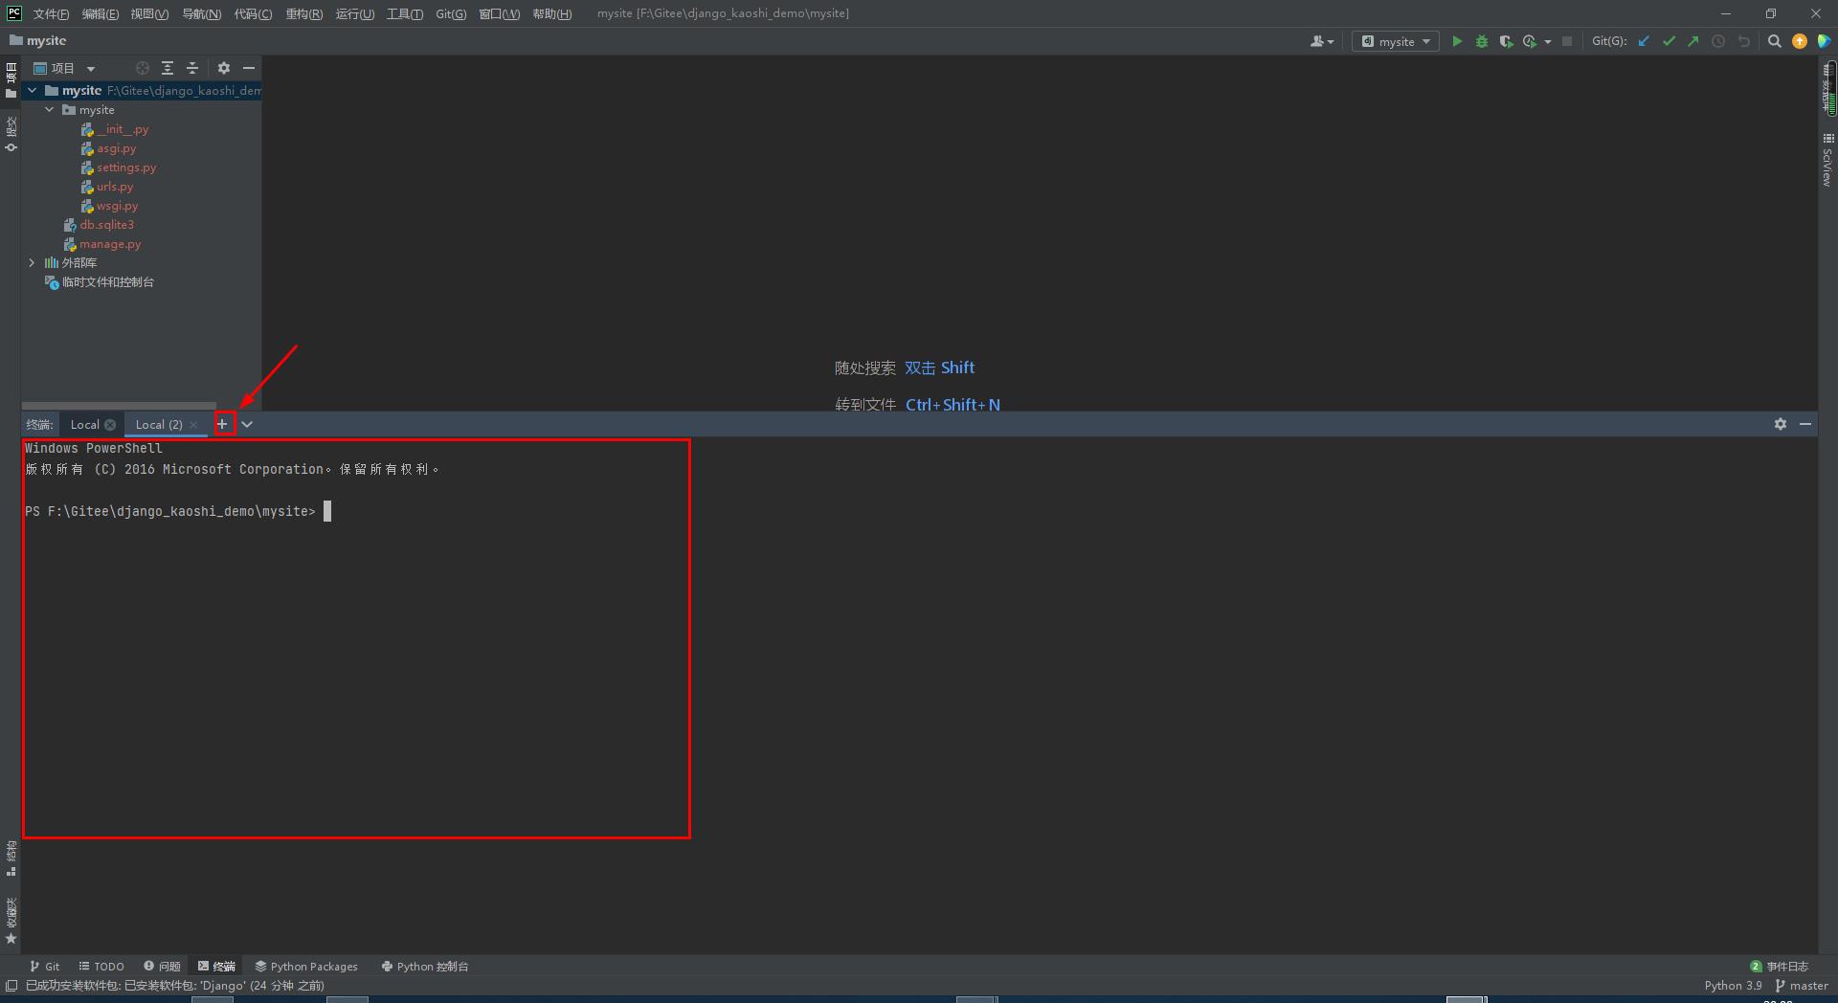Run mysite with coverage
Screen dimensions: 1838x1003
click(x=1506, y=41)
